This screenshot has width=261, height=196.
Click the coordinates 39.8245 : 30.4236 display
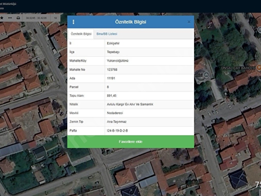(x=36, y=18)
